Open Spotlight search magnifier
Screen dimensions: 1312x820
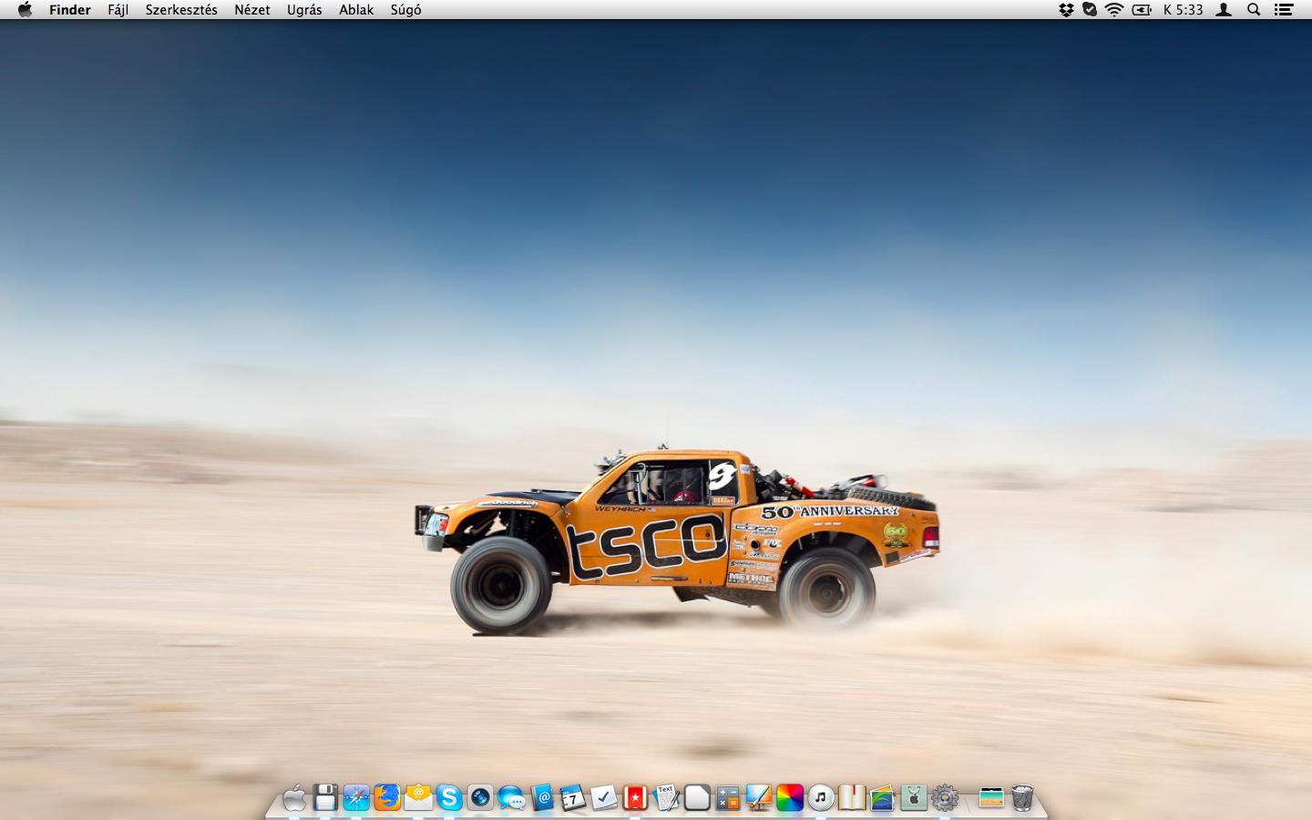pos(1254,10)
